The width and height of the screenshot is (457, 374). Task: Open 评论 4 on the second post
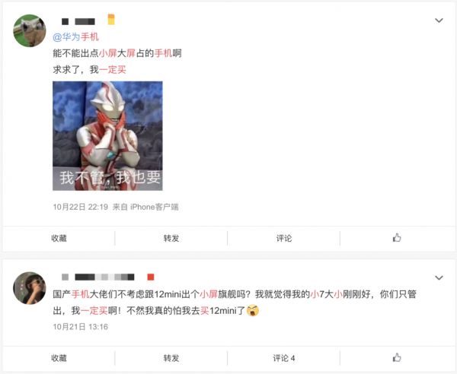[x=284, y=358]
